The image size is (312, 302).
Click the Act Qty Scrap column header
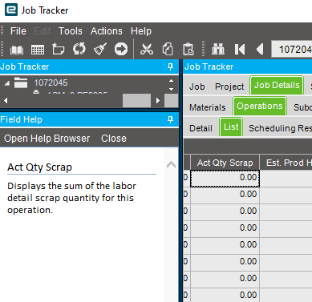coord(225,163)
